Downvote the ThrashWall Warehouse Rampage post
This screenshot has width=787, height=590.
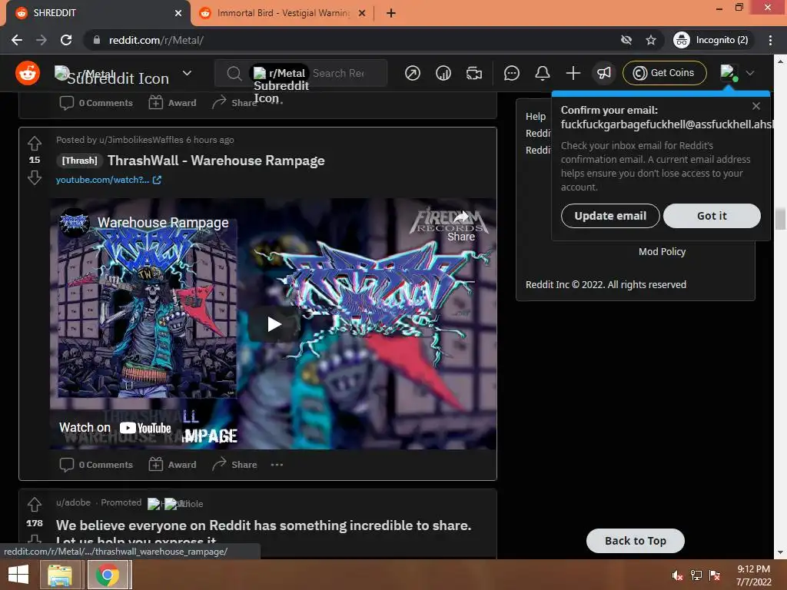coord(34,177)
